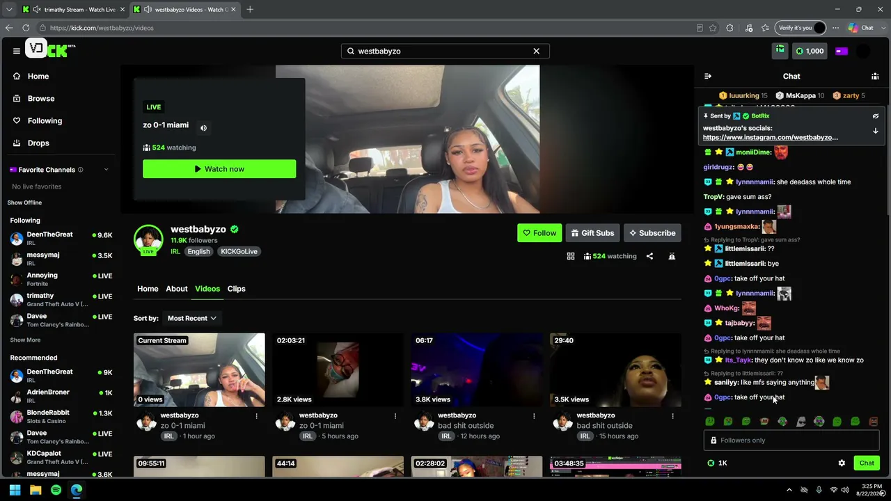Open the Kick sidebar hamburger menu
891x501 pixels.
pyautogui.click(x=16, y=51)
